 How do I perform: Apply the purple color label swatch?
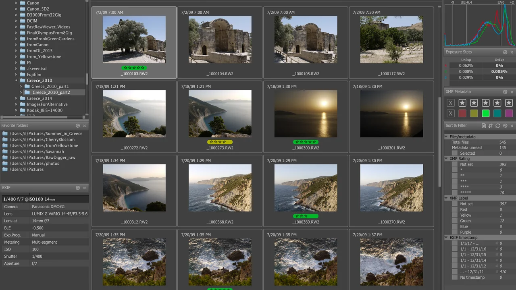pyautogui.click(x=509, y=114)
